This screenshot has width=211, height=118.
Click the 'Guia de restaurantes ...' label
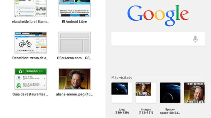pyautogui.click(x=30, y=94)
